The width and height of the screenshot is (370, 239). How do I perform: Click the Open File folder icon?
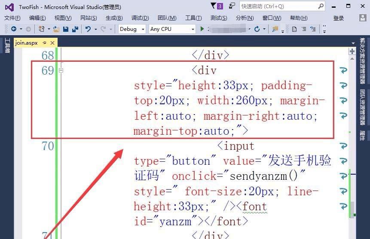(56, 29)
